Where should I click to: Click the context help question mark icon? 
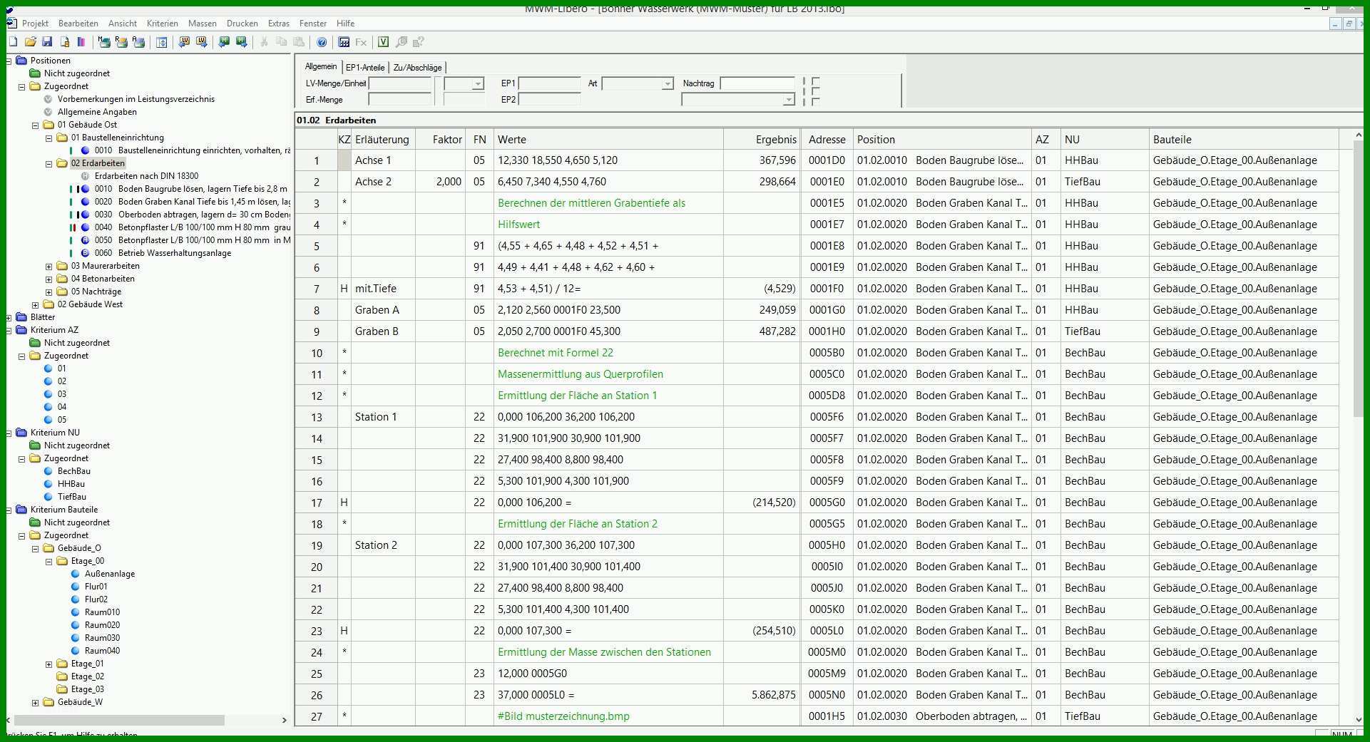point(419,42)
